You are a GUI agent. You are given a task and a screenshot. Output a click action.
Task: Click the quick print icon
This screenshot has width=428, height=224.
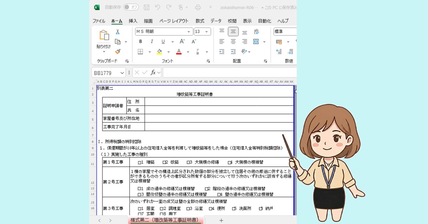(198, 7)
